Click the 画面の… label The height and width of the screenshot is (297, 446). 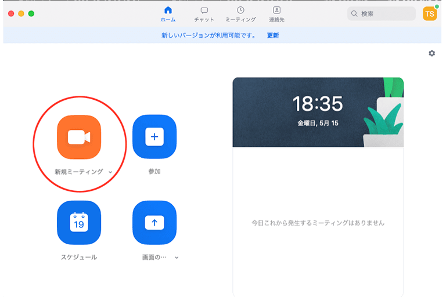pyautogui.click(x=154, y=257)
